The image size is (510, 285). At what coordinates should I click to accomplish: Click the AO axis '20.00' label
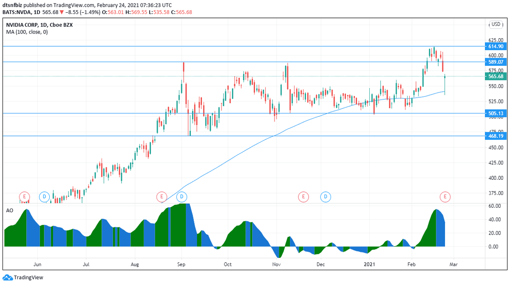[494, 233]
